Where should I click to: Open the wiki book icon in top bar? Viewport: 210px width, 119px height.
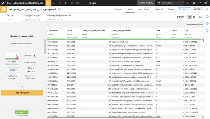pyautogui.click(x=72, y=3)
